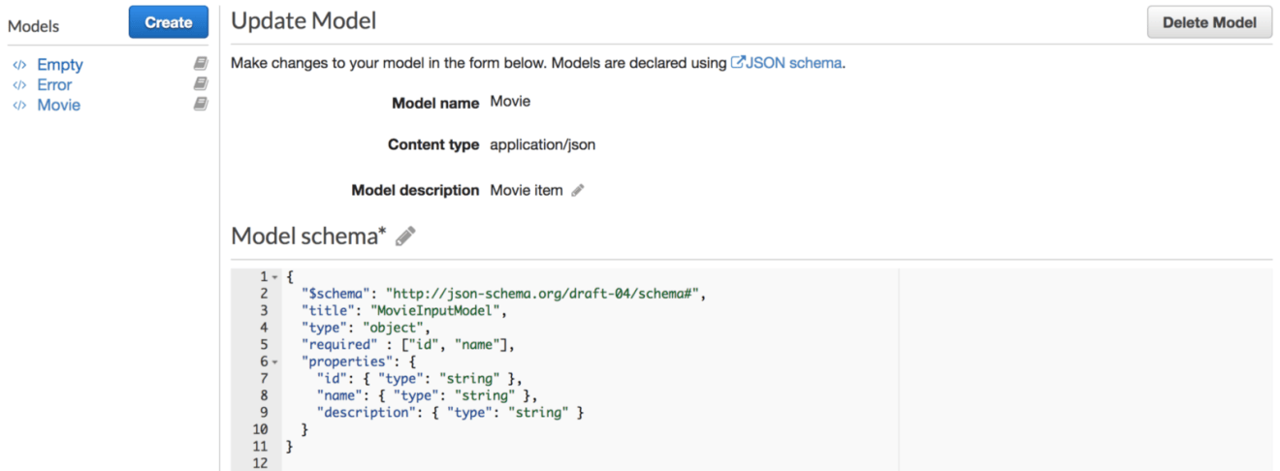Create a new model
The height and width of the screenshot is (471, 1280).
[169, 22]
